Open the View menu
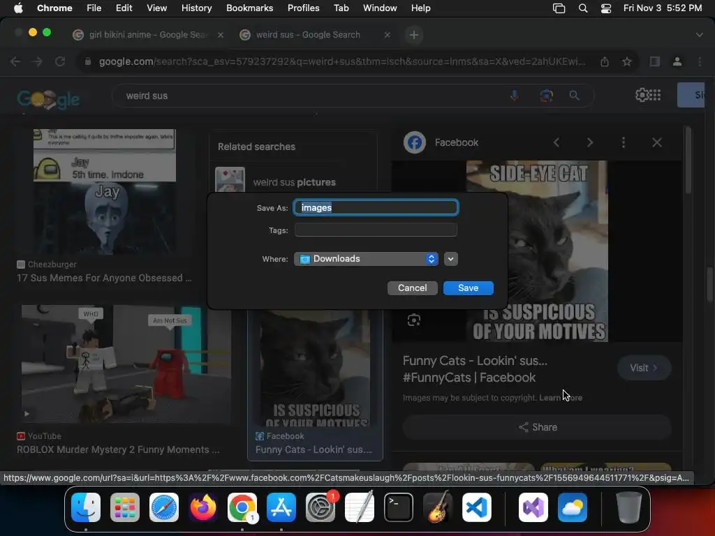The image size is (715, 536). (x=156, y=8)
